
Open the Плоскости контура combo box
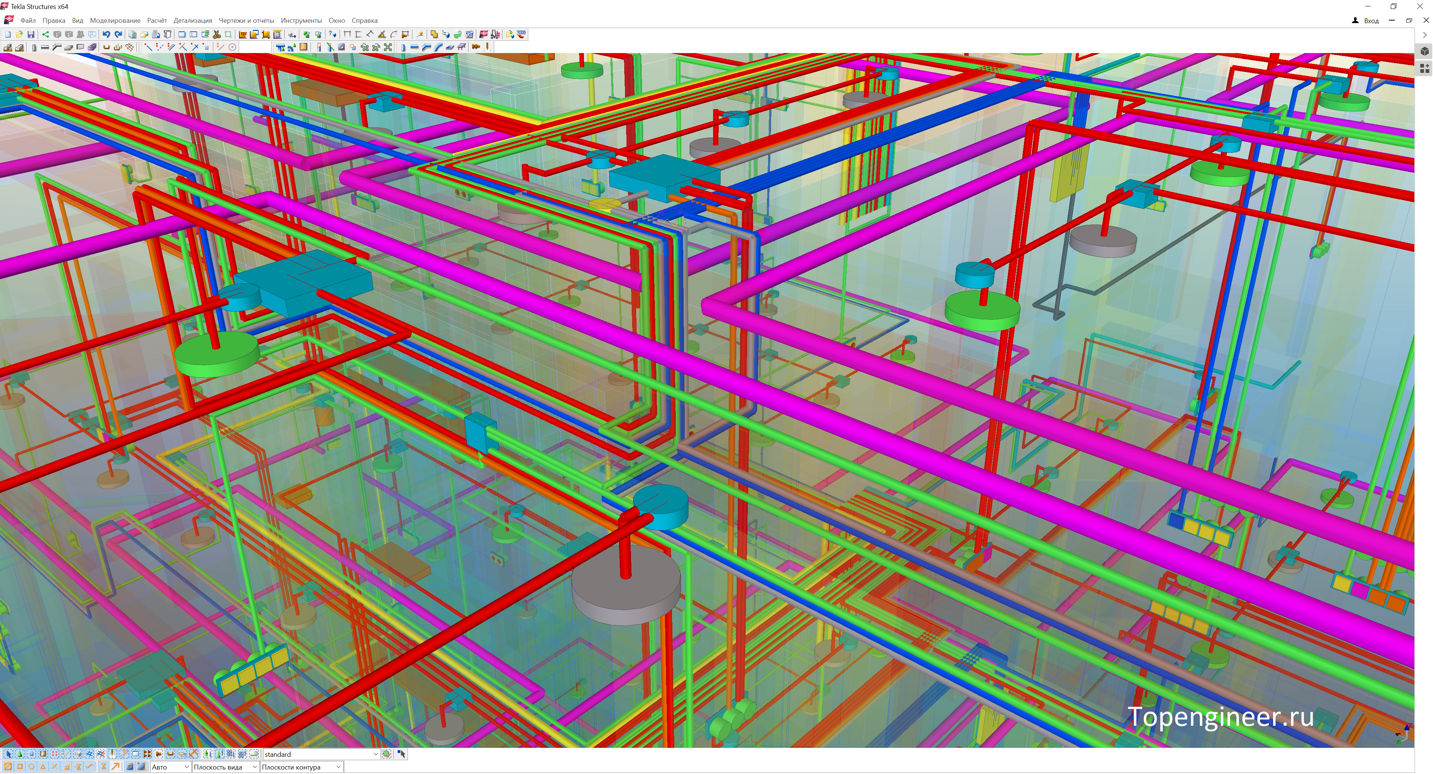pyautogui.click(x=338, y=767)
